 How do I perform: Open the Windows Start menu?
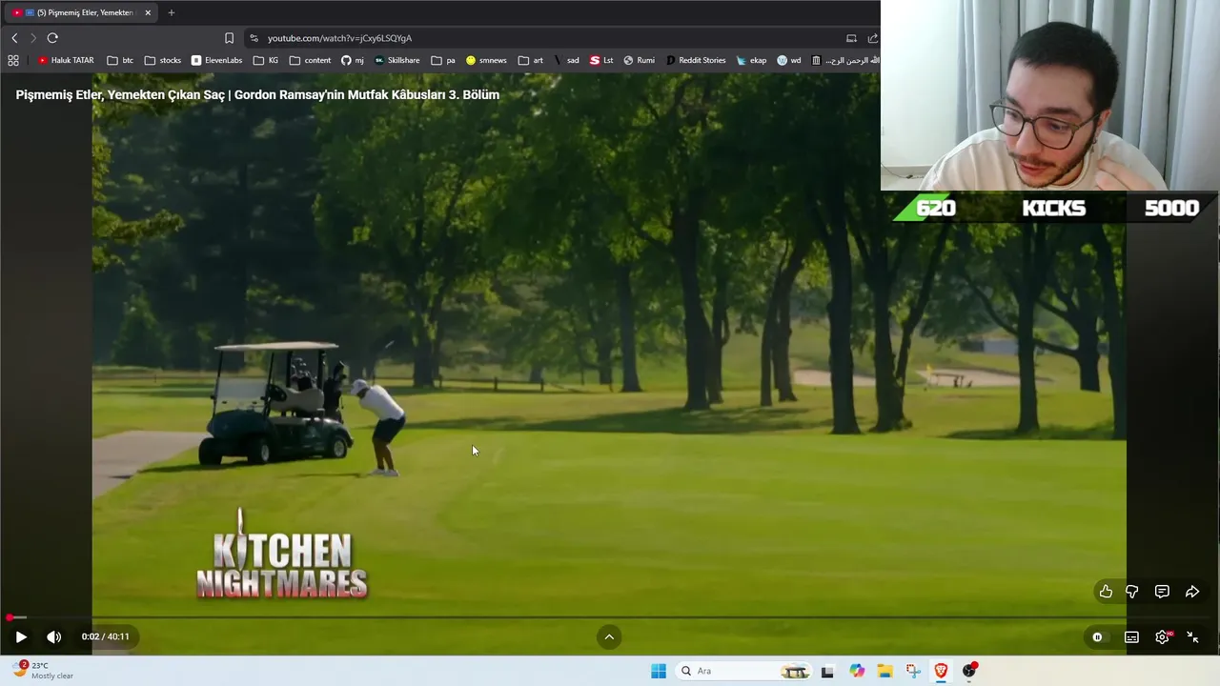(x=659, y=671)
